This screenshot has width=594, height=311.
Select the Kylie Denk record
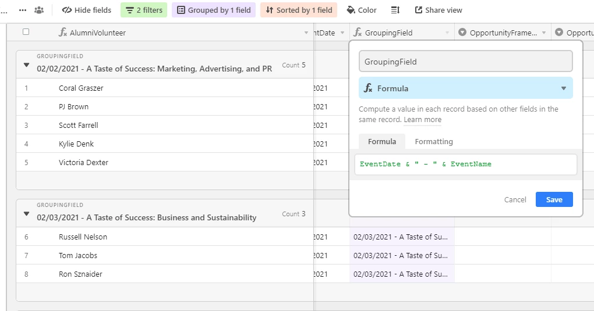pyautogui.click(x=76, y=144)
